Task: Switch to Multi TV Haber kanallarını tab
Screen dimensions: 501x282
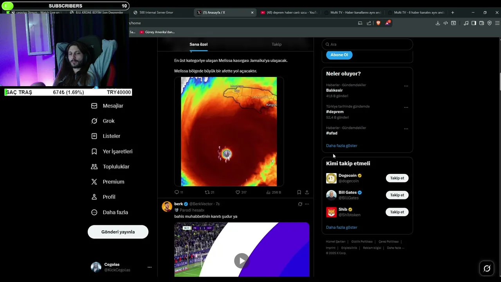Action: click(x=352, y=13)
